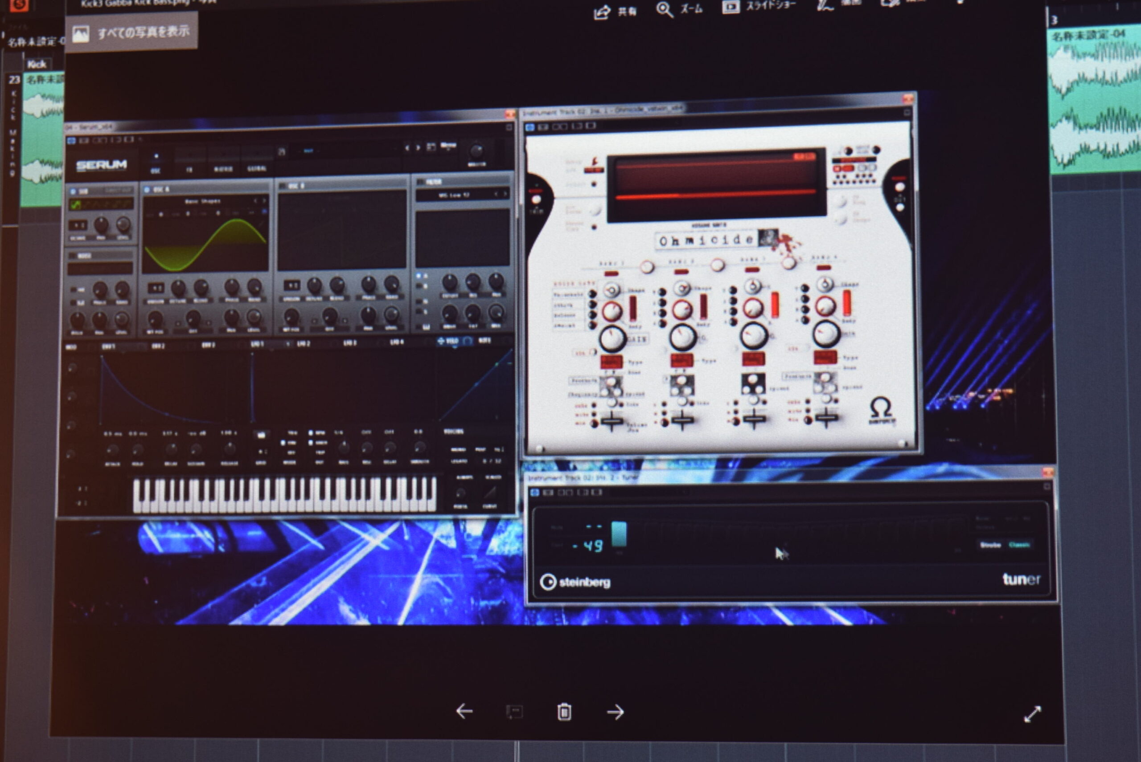Select Strobe mode in Steinberg tuner

[990, 545]
